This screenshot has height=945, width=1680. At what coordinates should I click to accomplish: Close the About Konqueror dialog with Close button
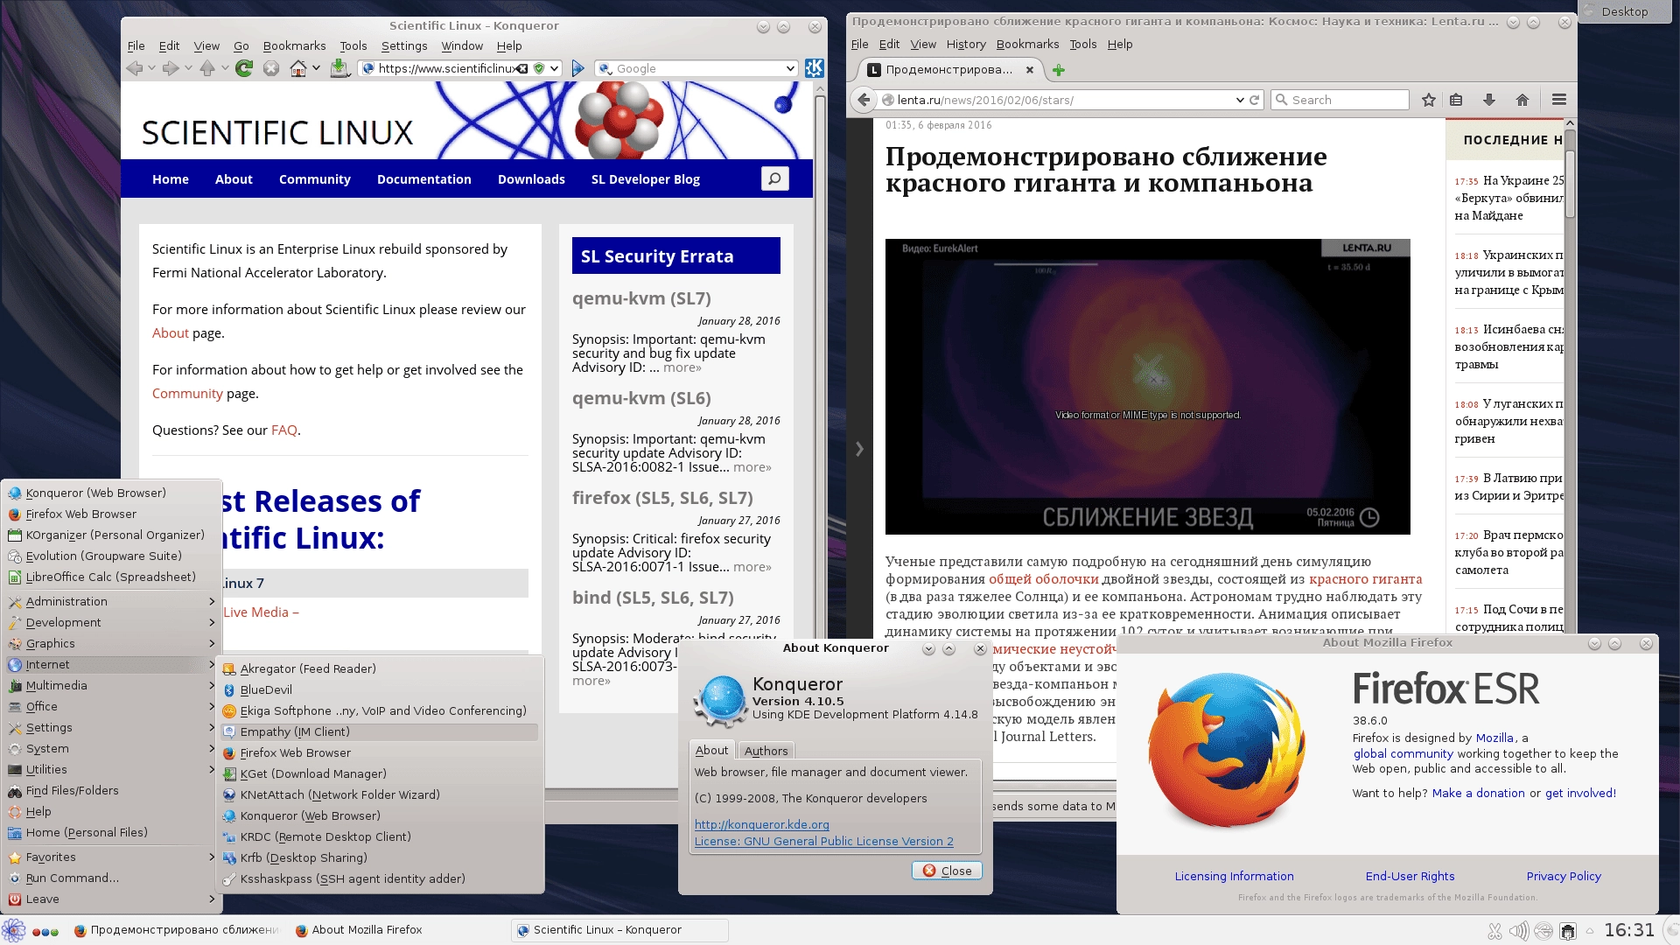947,871
